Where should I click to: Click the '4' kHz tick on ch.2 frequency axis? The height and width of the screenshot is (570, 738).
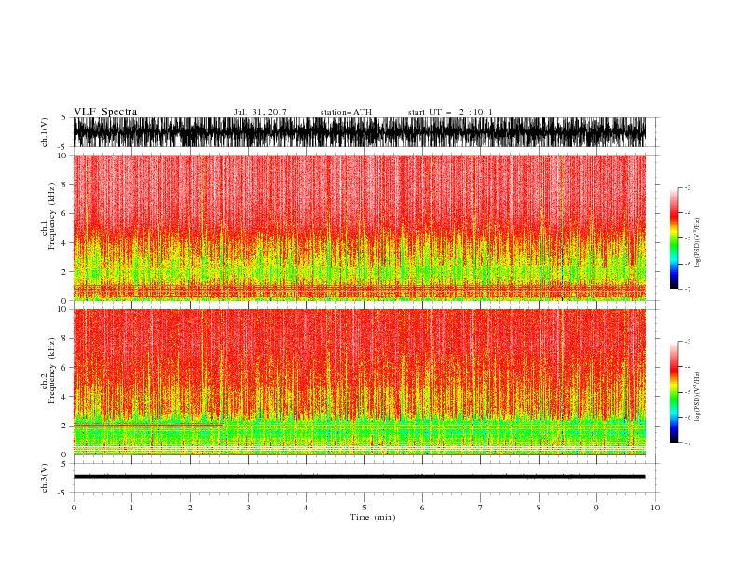pos(64,397)
